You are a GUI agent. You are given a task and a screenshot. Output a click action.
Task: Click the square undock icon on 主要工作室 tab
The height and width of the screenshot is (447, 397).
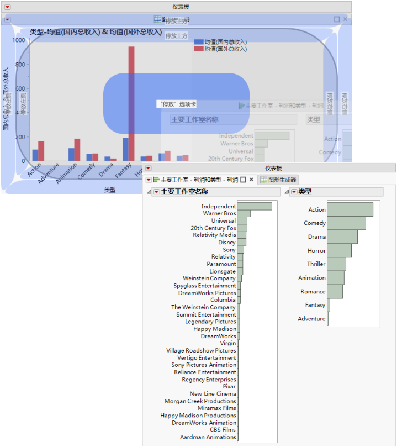(243, 180)
